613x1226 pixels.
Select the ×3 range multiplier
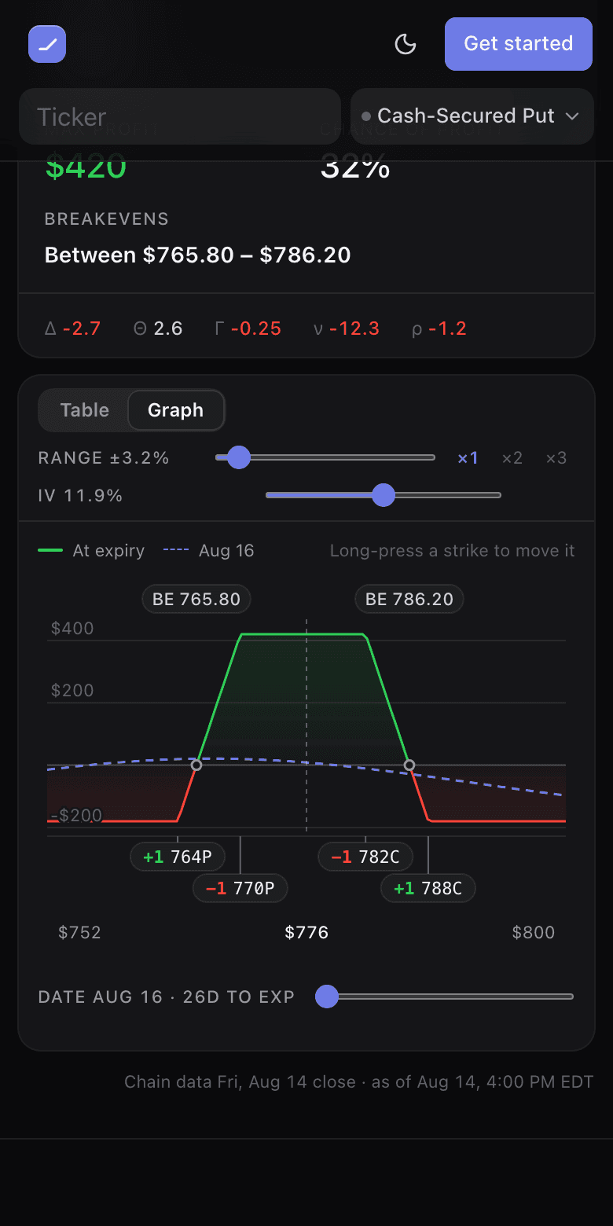[x=556, y=458]
